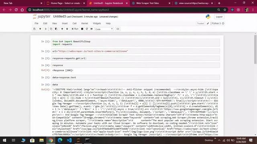Open the Insert menu
The height and width of the screenshot is (144, 257).
[x=65, y=23]
